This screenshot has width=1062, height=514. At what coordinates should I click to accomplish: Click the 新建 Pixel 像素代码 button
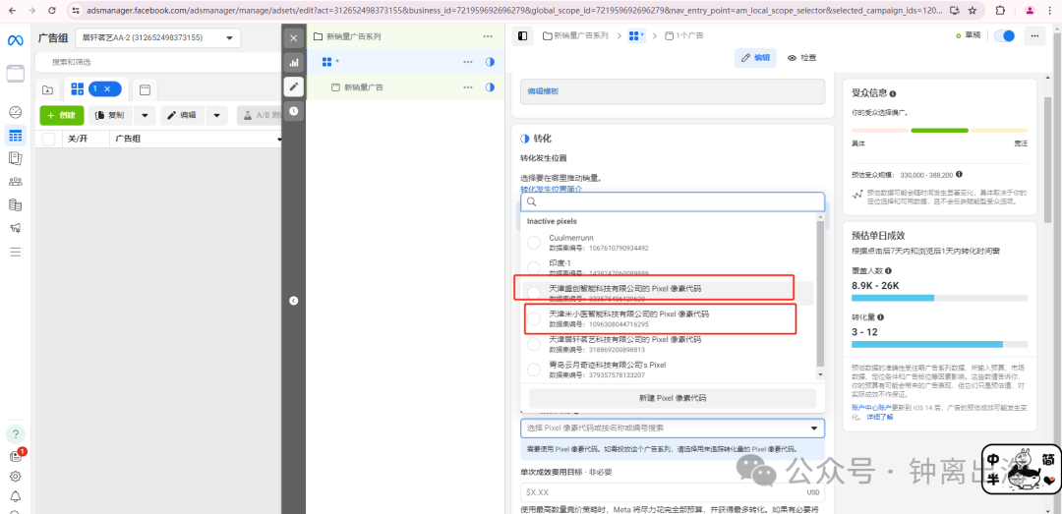(x=673, y=397)
